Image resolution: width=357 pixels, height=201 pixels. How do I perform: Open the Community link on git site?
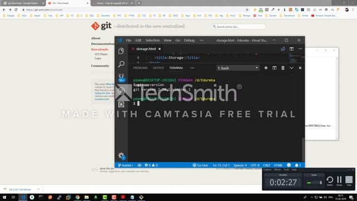point(100,66)
